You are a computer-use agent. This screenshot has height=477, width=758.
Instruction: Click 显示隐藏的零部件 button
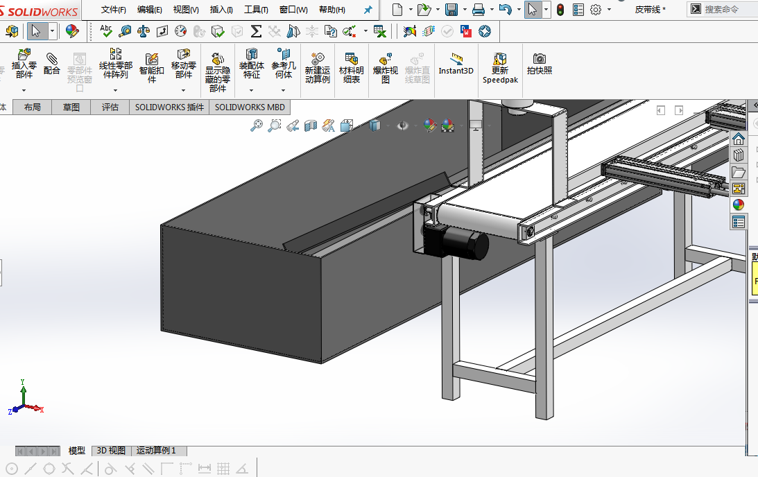pyautogui.click(x=218, y=72)
